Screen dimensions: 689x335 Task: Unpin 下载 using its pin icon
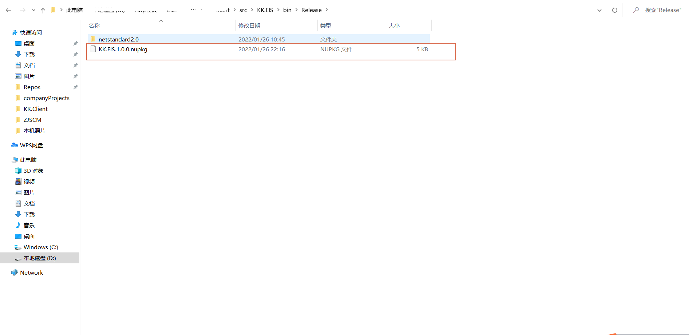(x=76, y=55)
